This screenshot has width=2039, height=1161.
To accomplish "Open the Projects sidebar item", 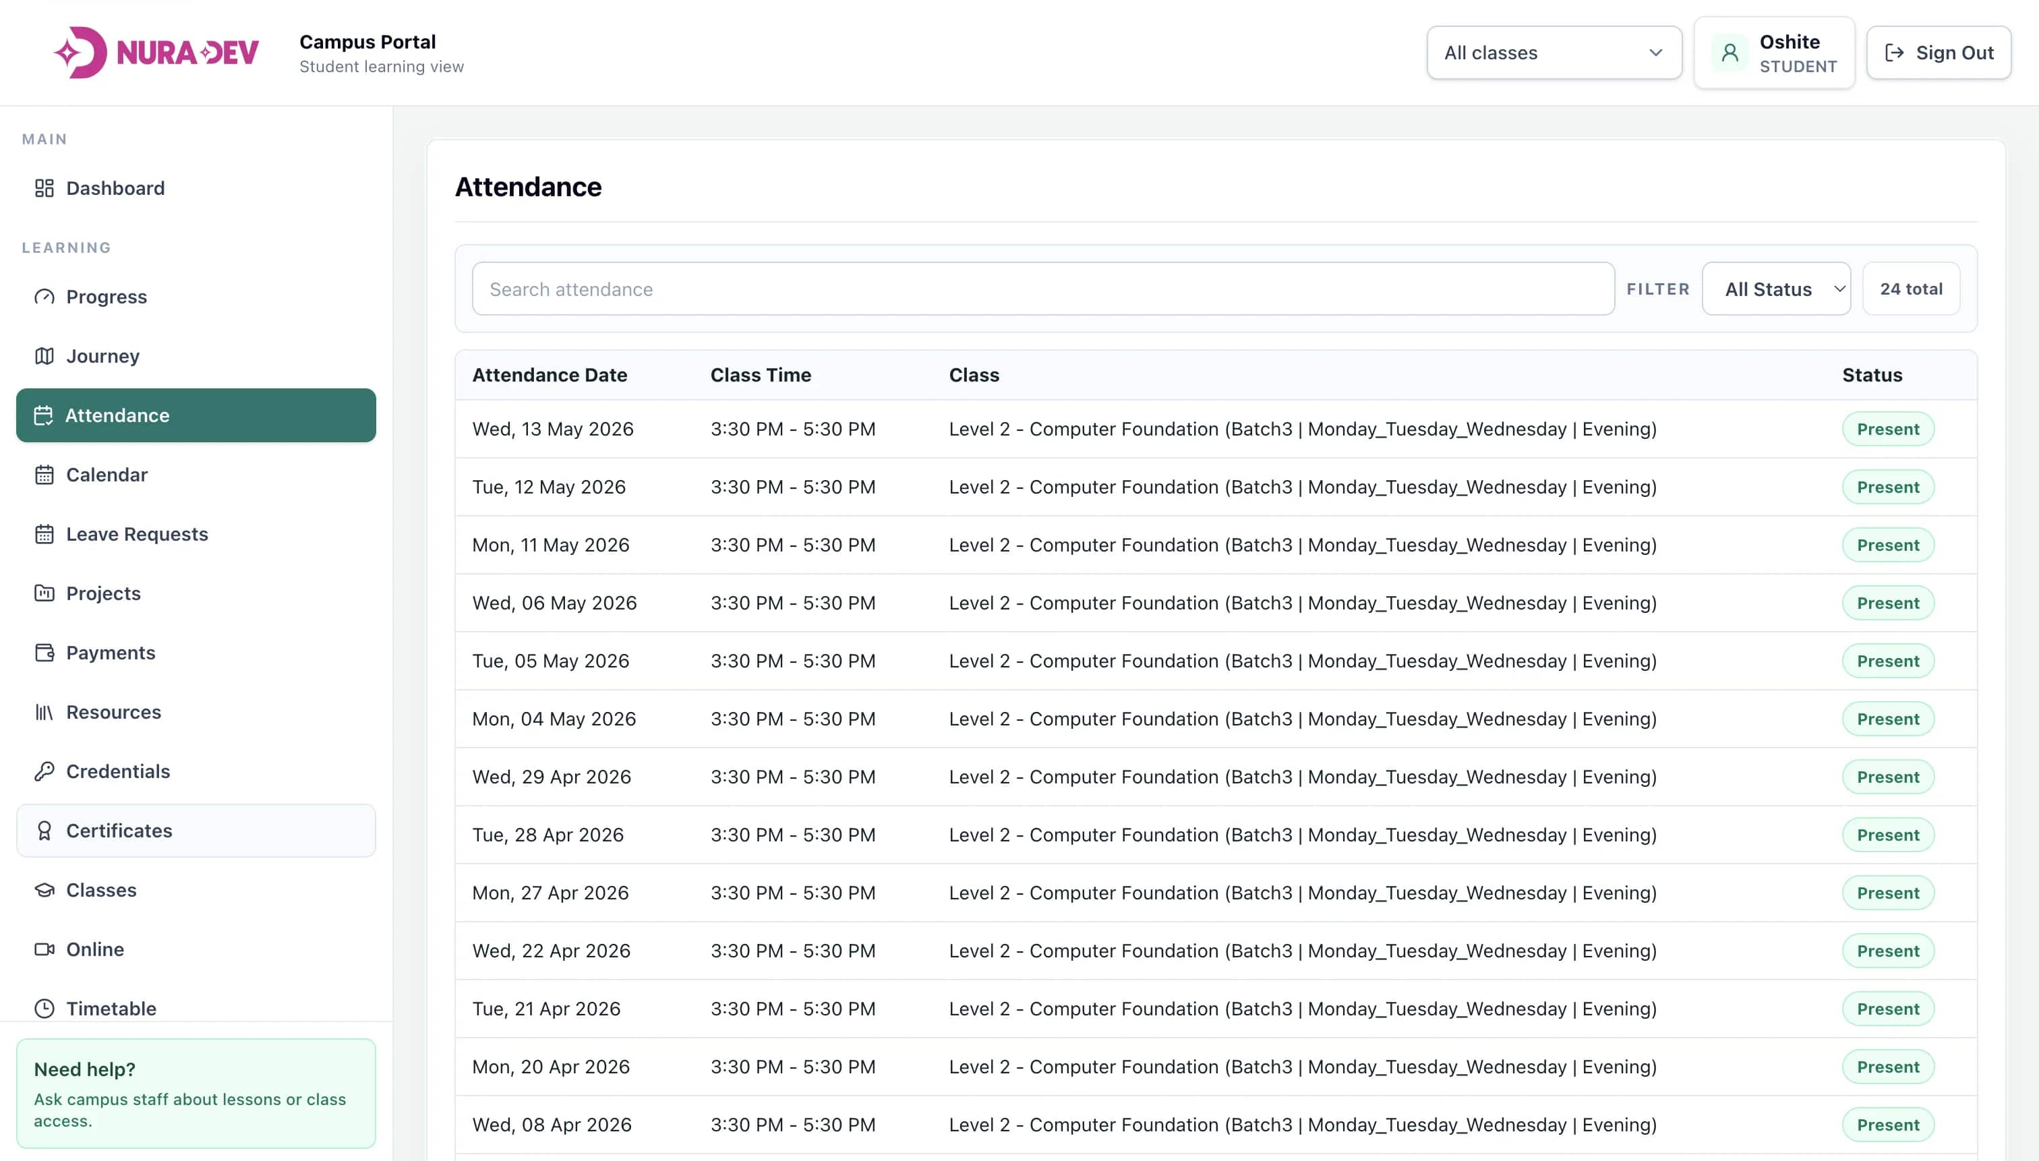I will tap(196, 593).
